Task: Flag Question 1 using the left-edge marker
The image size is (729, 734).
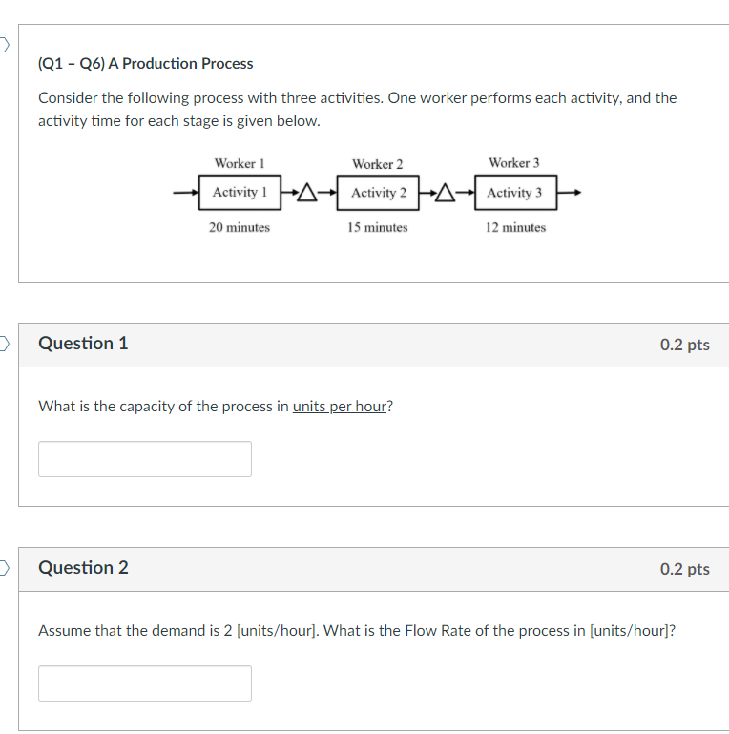Action: coord(5,344)
